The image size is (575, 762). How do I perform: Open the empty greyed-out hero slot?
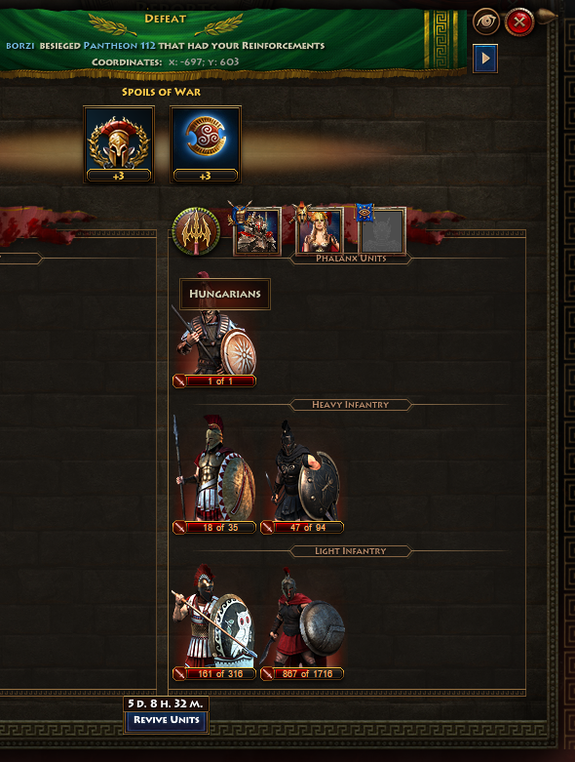pos(382,231)
